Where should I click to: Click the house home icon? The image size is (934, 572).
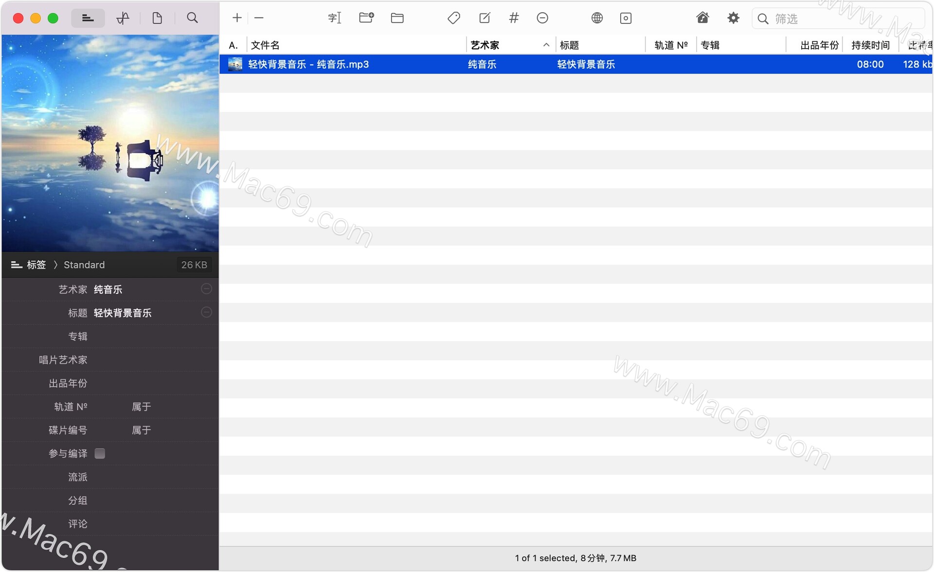(702, 18)
